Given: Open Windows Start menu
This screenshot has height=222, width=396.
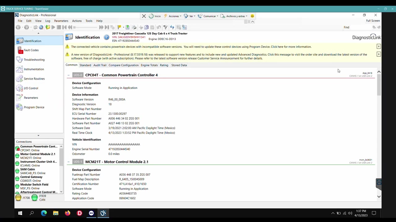Looking at the screenshot, I should coord(20,213).
